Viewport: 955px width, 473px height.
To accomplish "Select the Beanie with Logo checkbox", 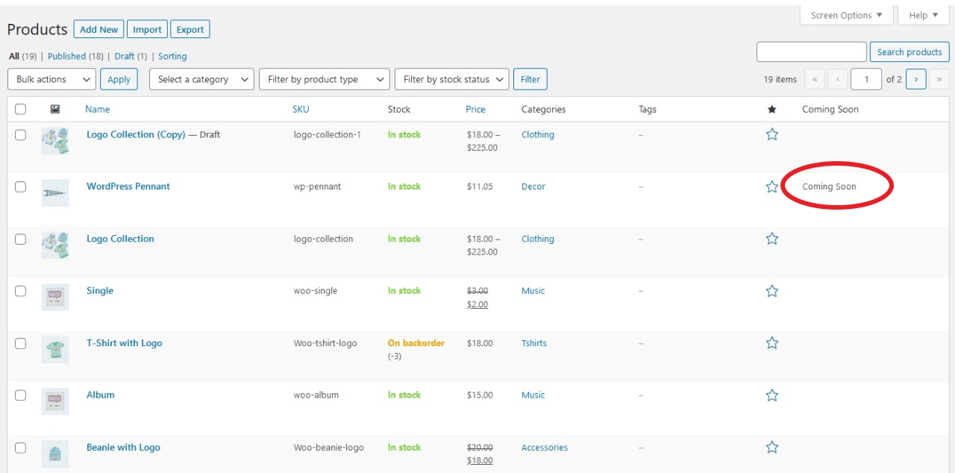I will [20, 448].
